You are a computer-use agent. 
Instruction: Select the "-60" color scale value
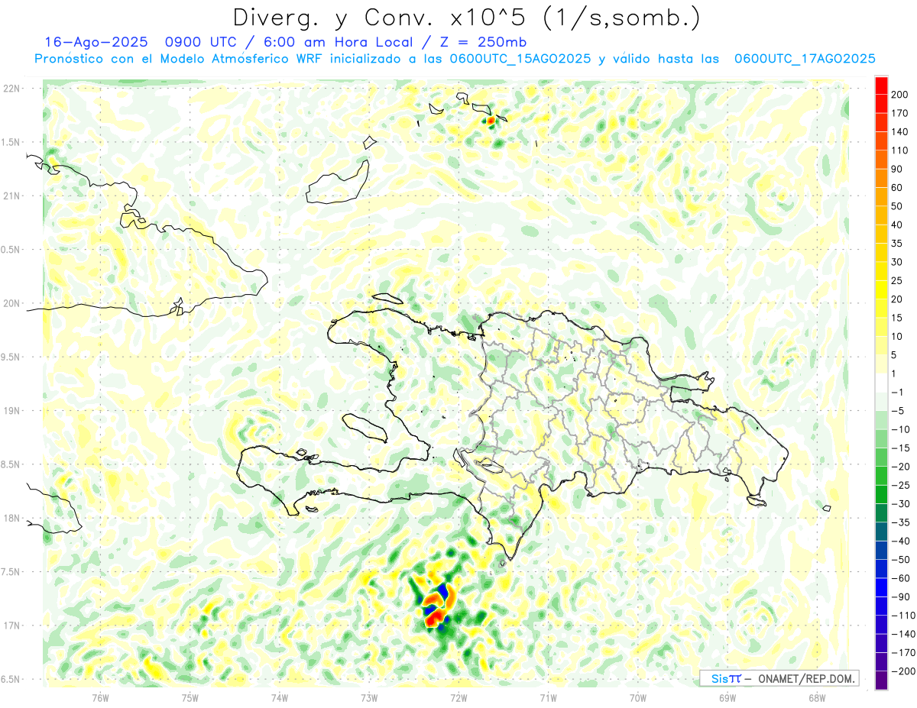[x=902, y=578]
